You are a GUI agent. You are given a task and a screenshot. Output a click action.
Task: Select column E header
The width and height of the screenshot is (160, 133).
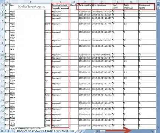tap(85, 2)
